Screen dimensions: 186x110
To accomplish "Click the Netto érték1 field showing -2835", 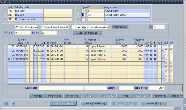I will [157, 88].
